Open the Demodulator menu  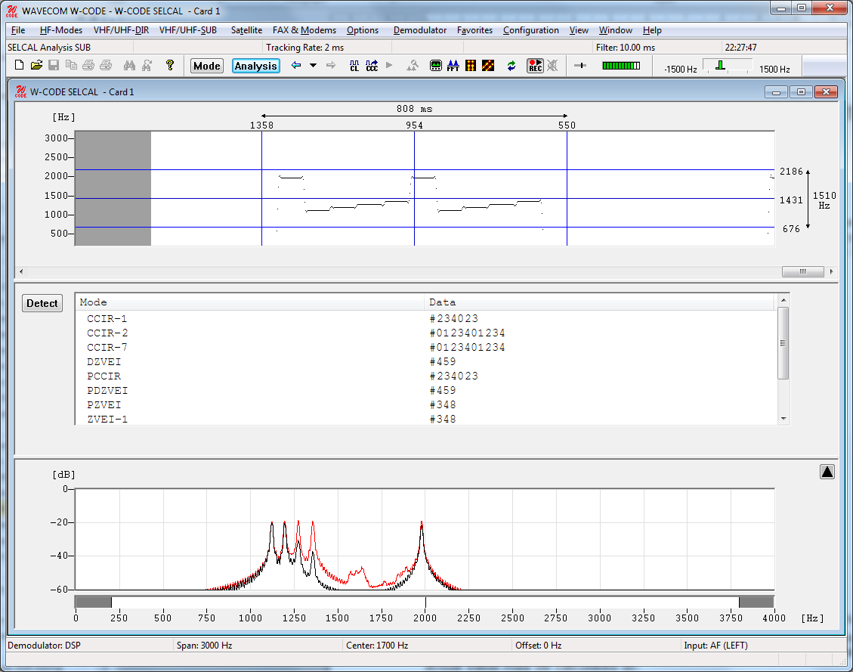420,30
